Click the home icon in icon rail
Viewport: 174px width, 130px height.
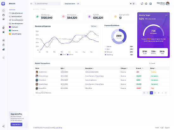pyautogui.click(x=3, y=10)
